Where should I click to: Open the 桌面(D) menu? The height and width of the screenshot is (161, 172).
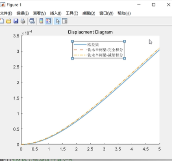pyautogui.click(x=89, y=13)
